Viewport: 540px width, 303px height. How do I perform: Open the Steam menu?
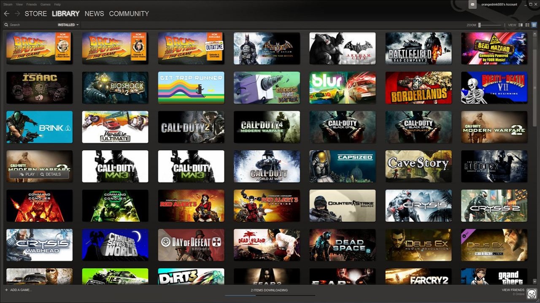(x=8, y=4)
